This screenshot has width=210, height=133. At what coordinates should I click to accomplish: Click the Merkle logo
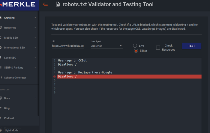pyautogui.click(x=18, y=4)
